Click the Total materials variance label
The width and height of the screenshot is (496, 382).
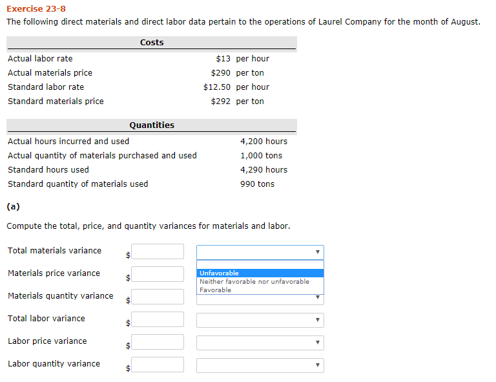(55, 251)
